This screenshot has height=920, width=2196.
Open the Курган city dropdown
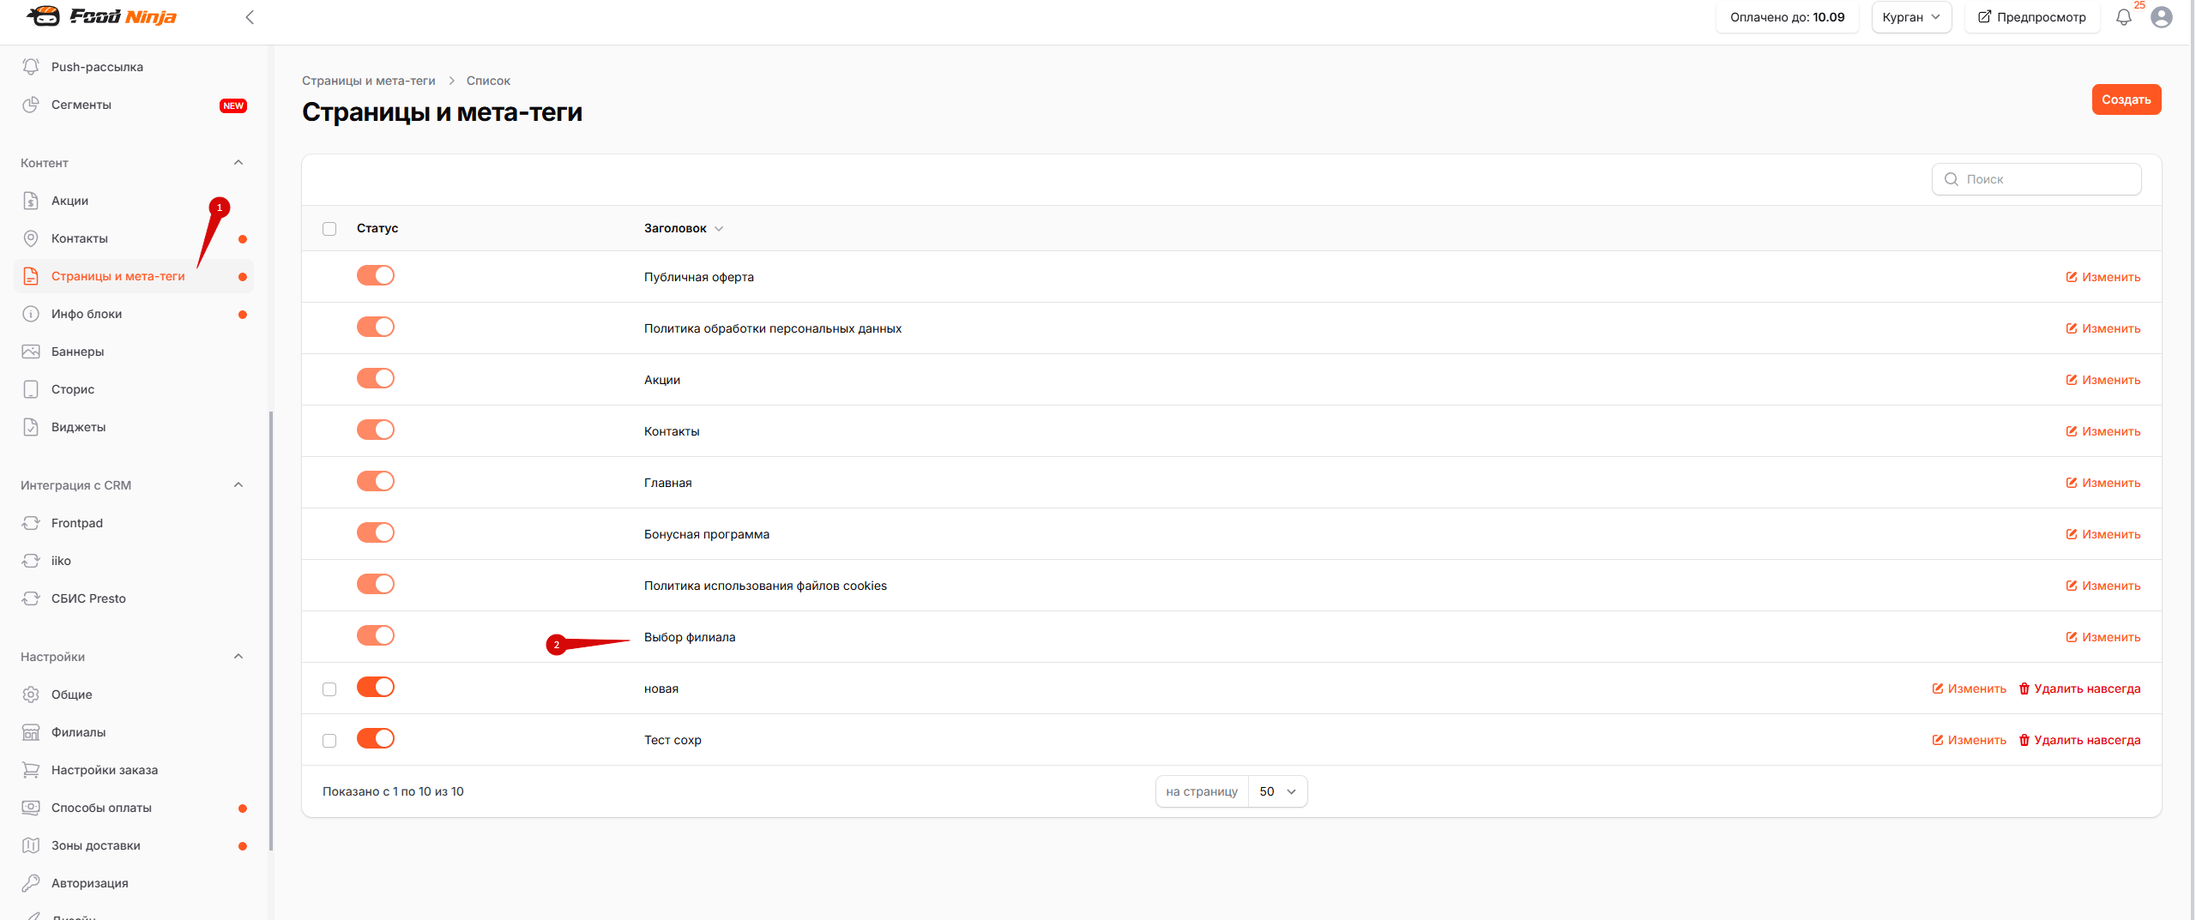[x=1911, y=17]
